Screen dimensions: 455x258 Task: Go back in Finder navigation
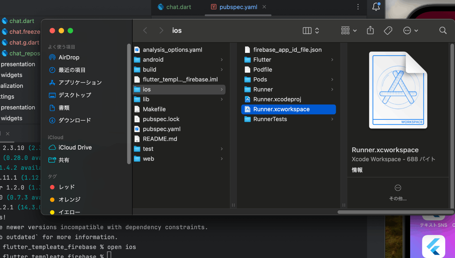click(x=145, y=31)
